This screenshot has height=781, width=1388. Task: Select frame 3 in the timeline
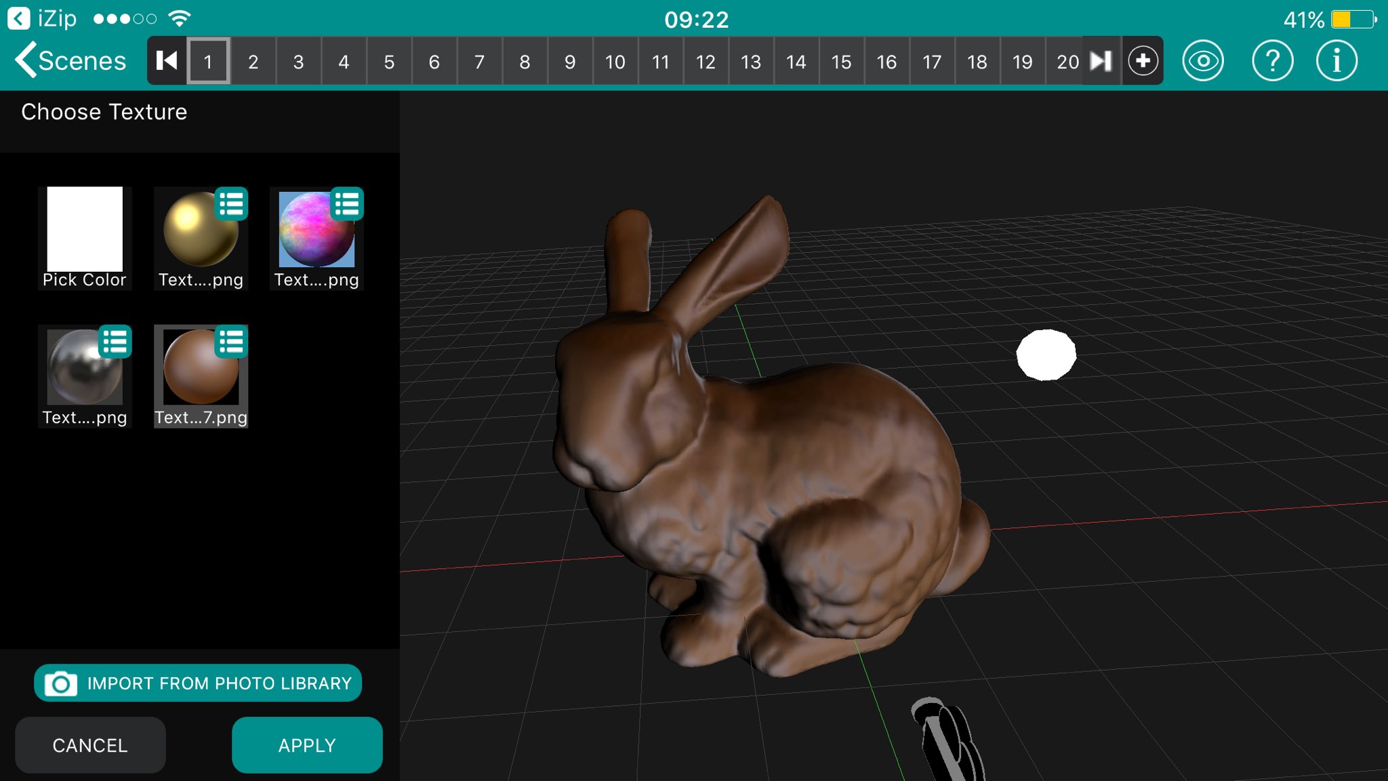[298, 61]
